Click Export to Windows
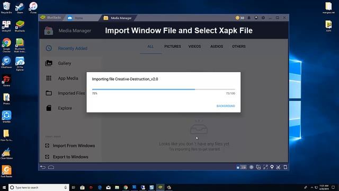This screenshot has height=191, width=339. tap(67, 157)
